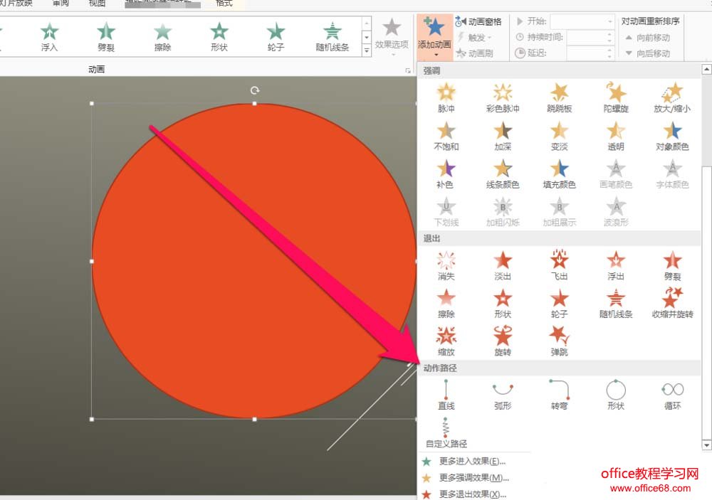Switch to the 视图 ribbon tab
The height and width of the screenshot is (500, 712).
pyautogui.click(x=97, y=3)
